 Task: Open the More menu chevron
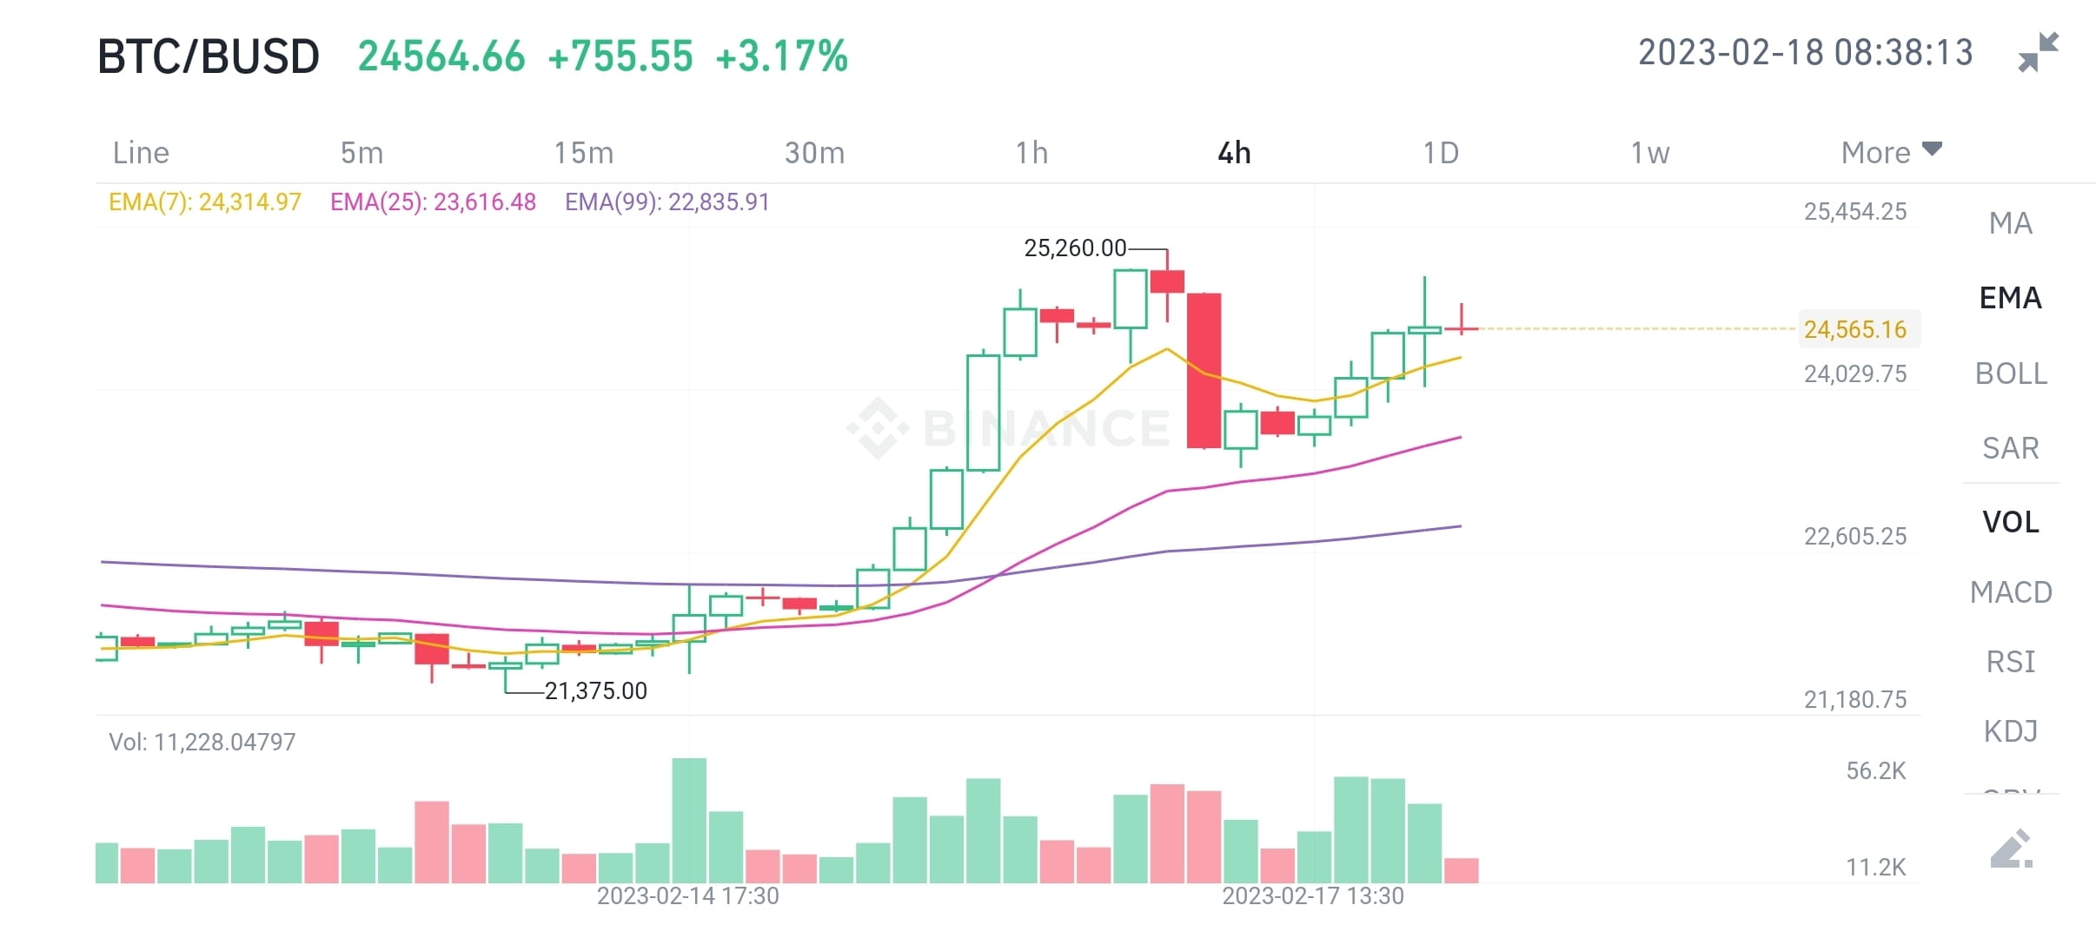tap(1933, 149)
